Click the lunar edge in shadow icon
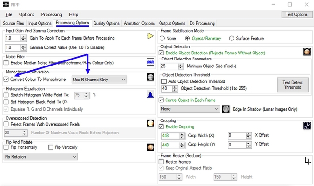This screenshot has width=314, height=186. coord(226,109)
